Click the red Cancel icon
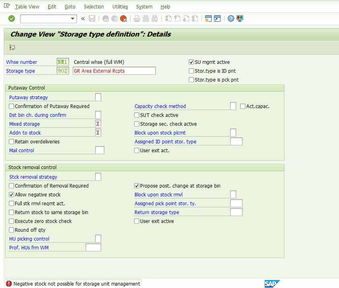 point(123,18)
